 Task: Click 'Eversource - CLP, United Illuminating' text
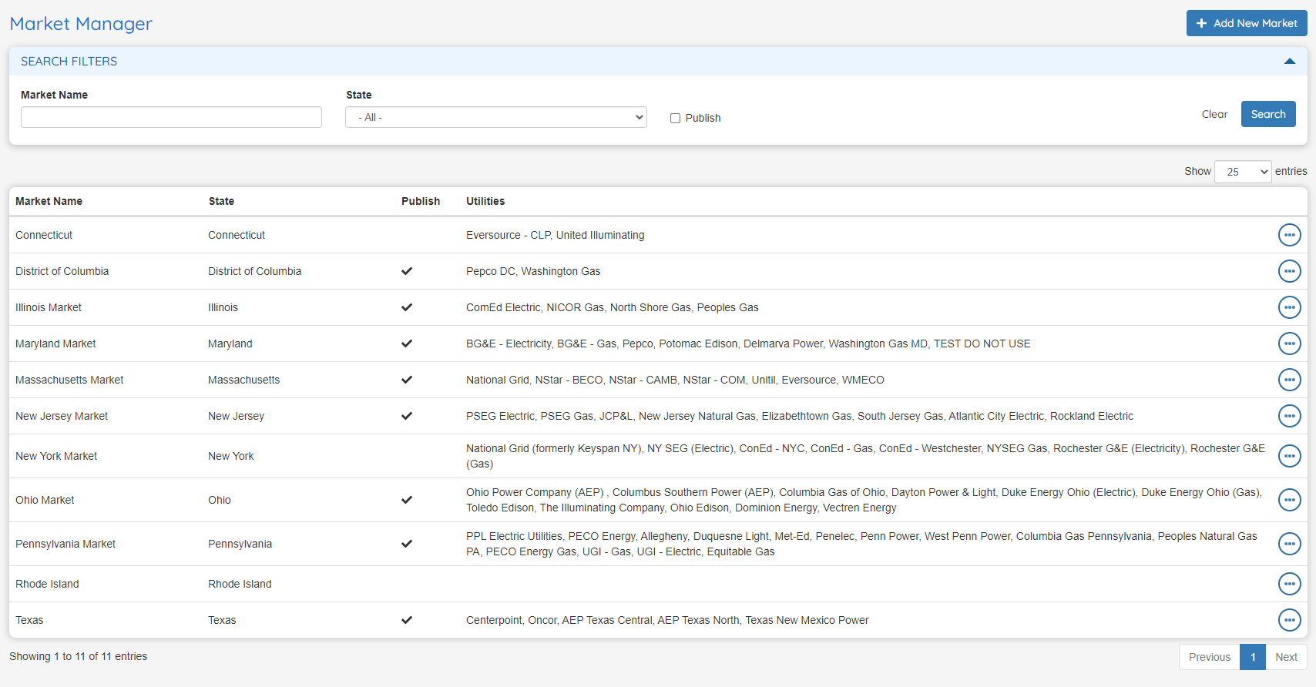click(556, 235)
